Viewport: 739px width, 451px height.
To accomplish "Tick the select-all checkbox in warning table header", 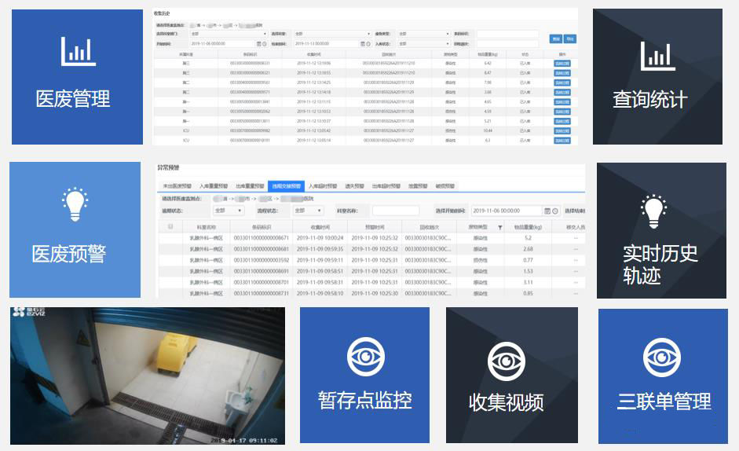I will pos(170,227).
